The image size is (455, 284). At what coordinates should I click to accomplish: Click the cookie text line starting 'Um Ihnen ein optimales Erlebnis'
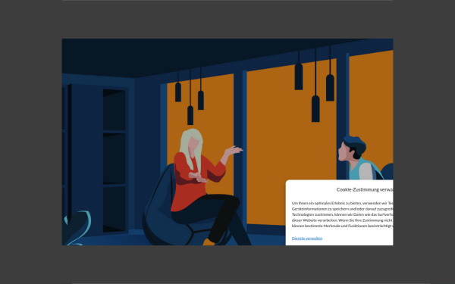click(x=343, y=203)
